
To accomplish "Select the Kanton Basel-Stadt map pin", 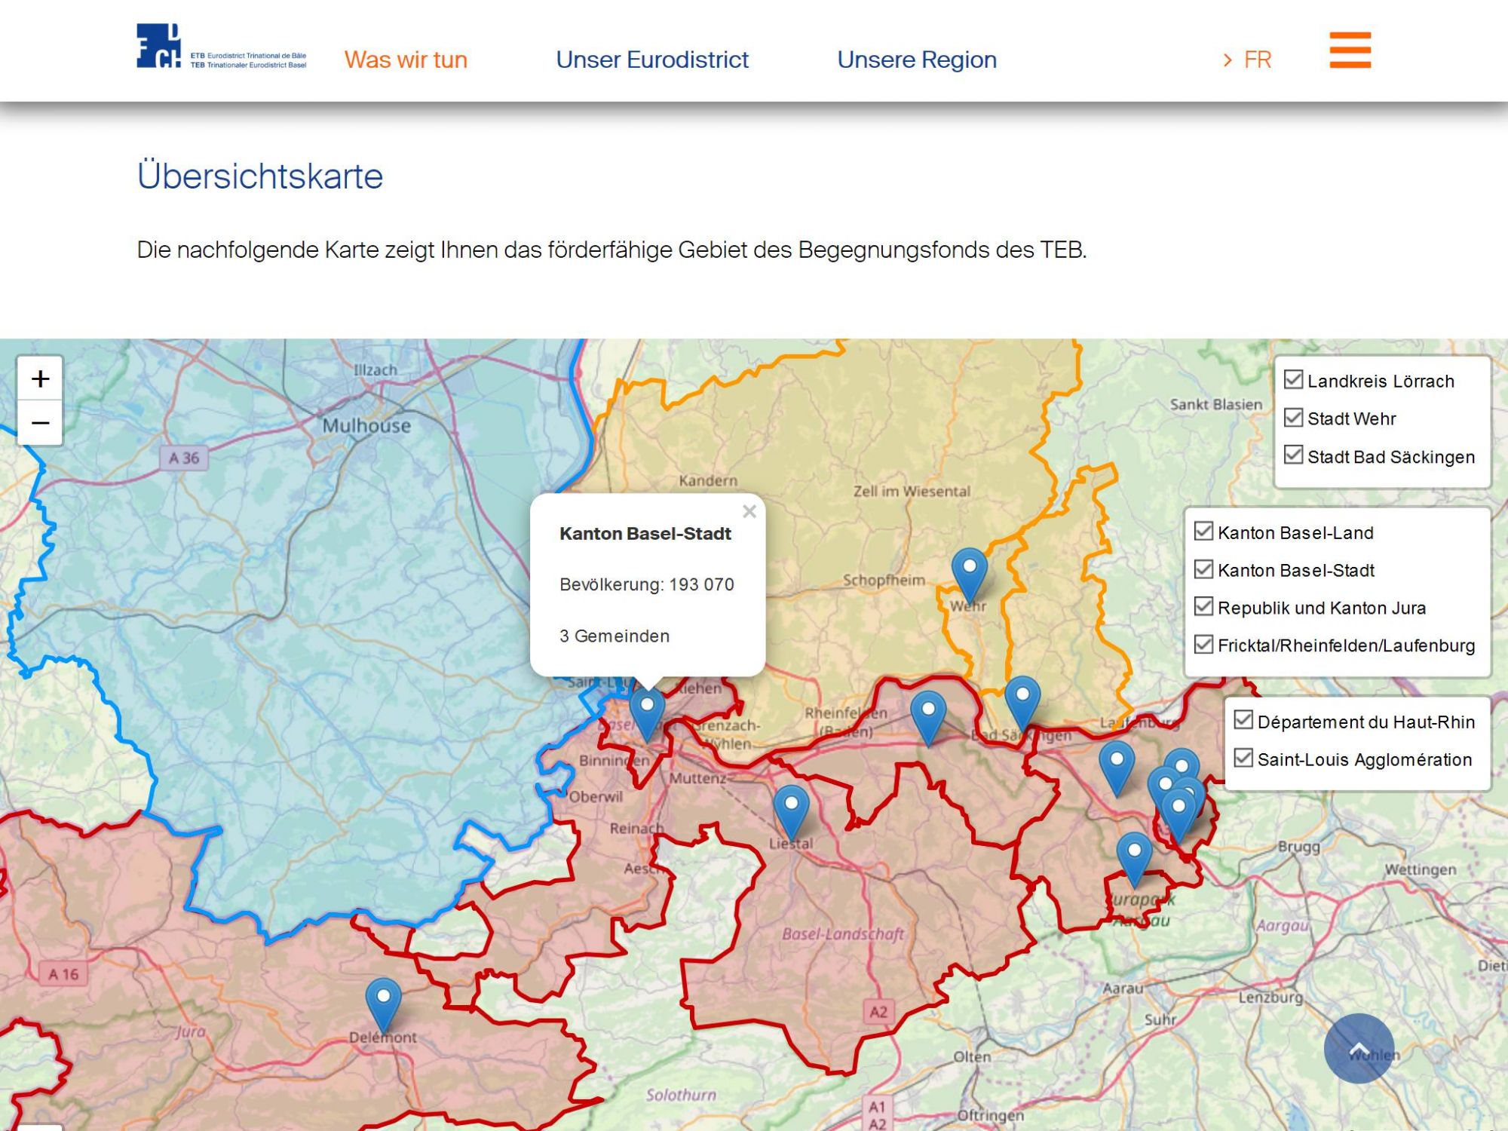I will click(647, 713).
